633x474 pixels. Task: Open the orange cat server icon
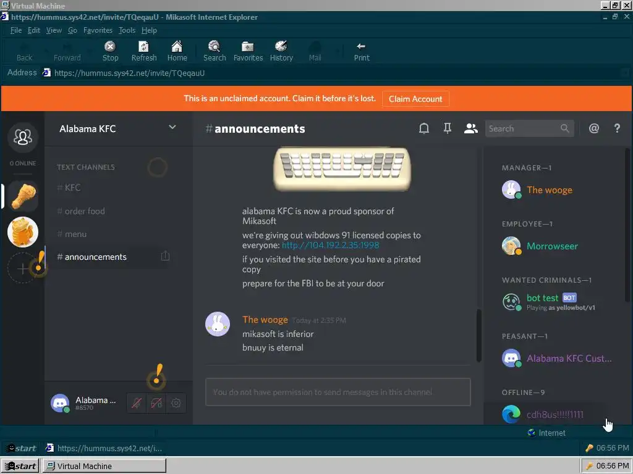[x=23, y=232]
